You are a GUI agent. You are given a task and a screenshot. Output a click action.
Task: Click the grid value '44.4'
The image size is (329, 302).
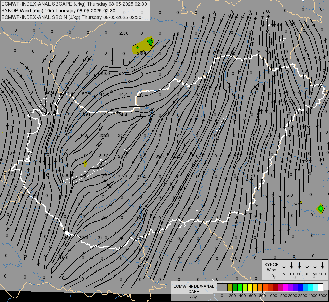pyautogui.click(x=123, y=95)
